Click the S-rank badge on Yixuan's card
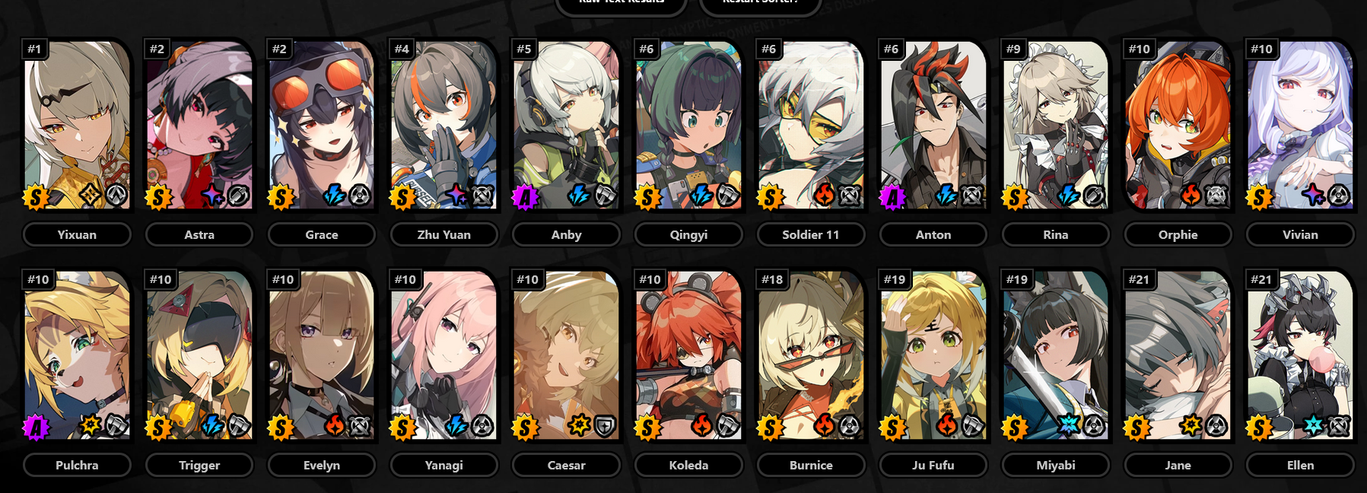 [36, 197]
